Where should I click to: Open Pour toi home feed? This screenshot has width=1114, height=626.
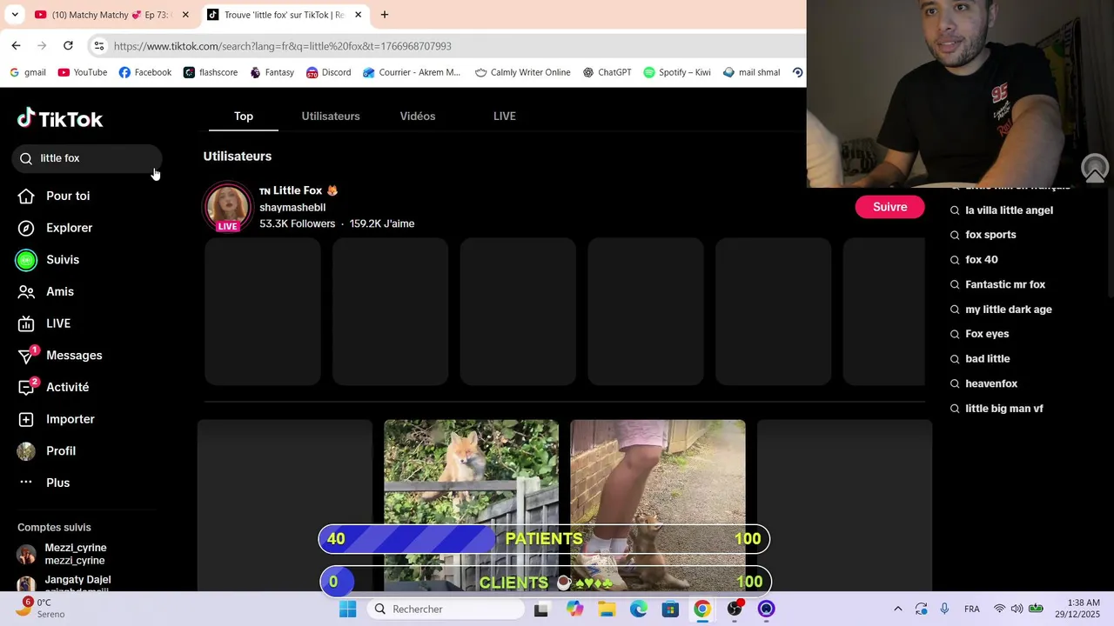coord(54,196)
